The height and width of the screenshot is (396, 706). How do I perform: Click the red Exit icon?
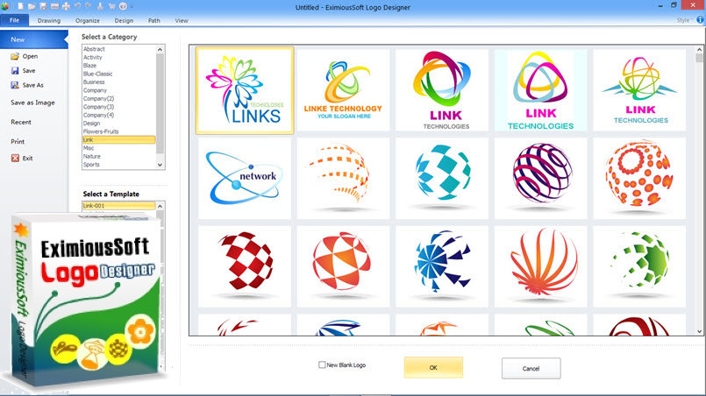pos(14,159)
